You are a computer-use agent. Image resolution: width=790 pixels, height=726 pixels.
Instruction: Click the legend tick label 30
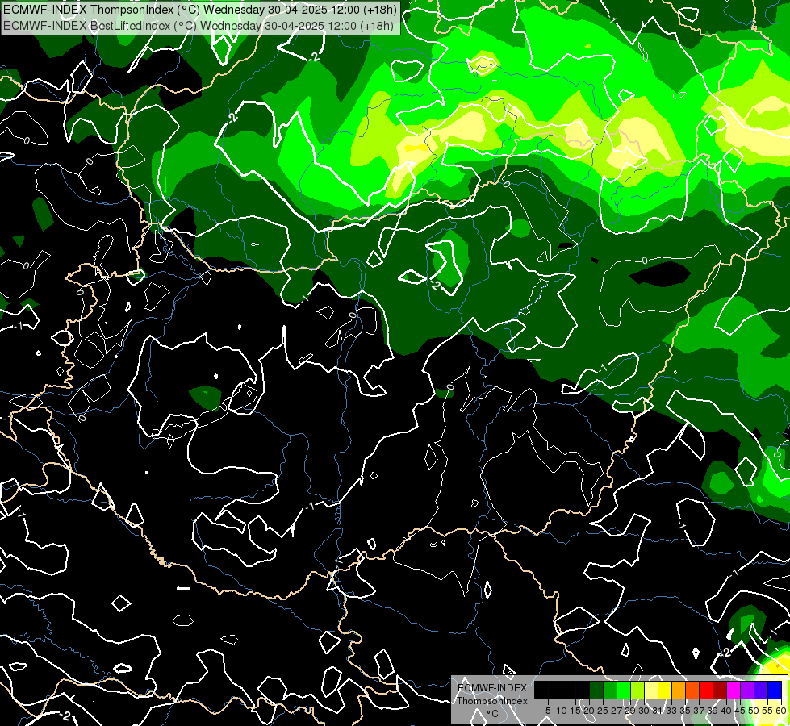(645, 711)
